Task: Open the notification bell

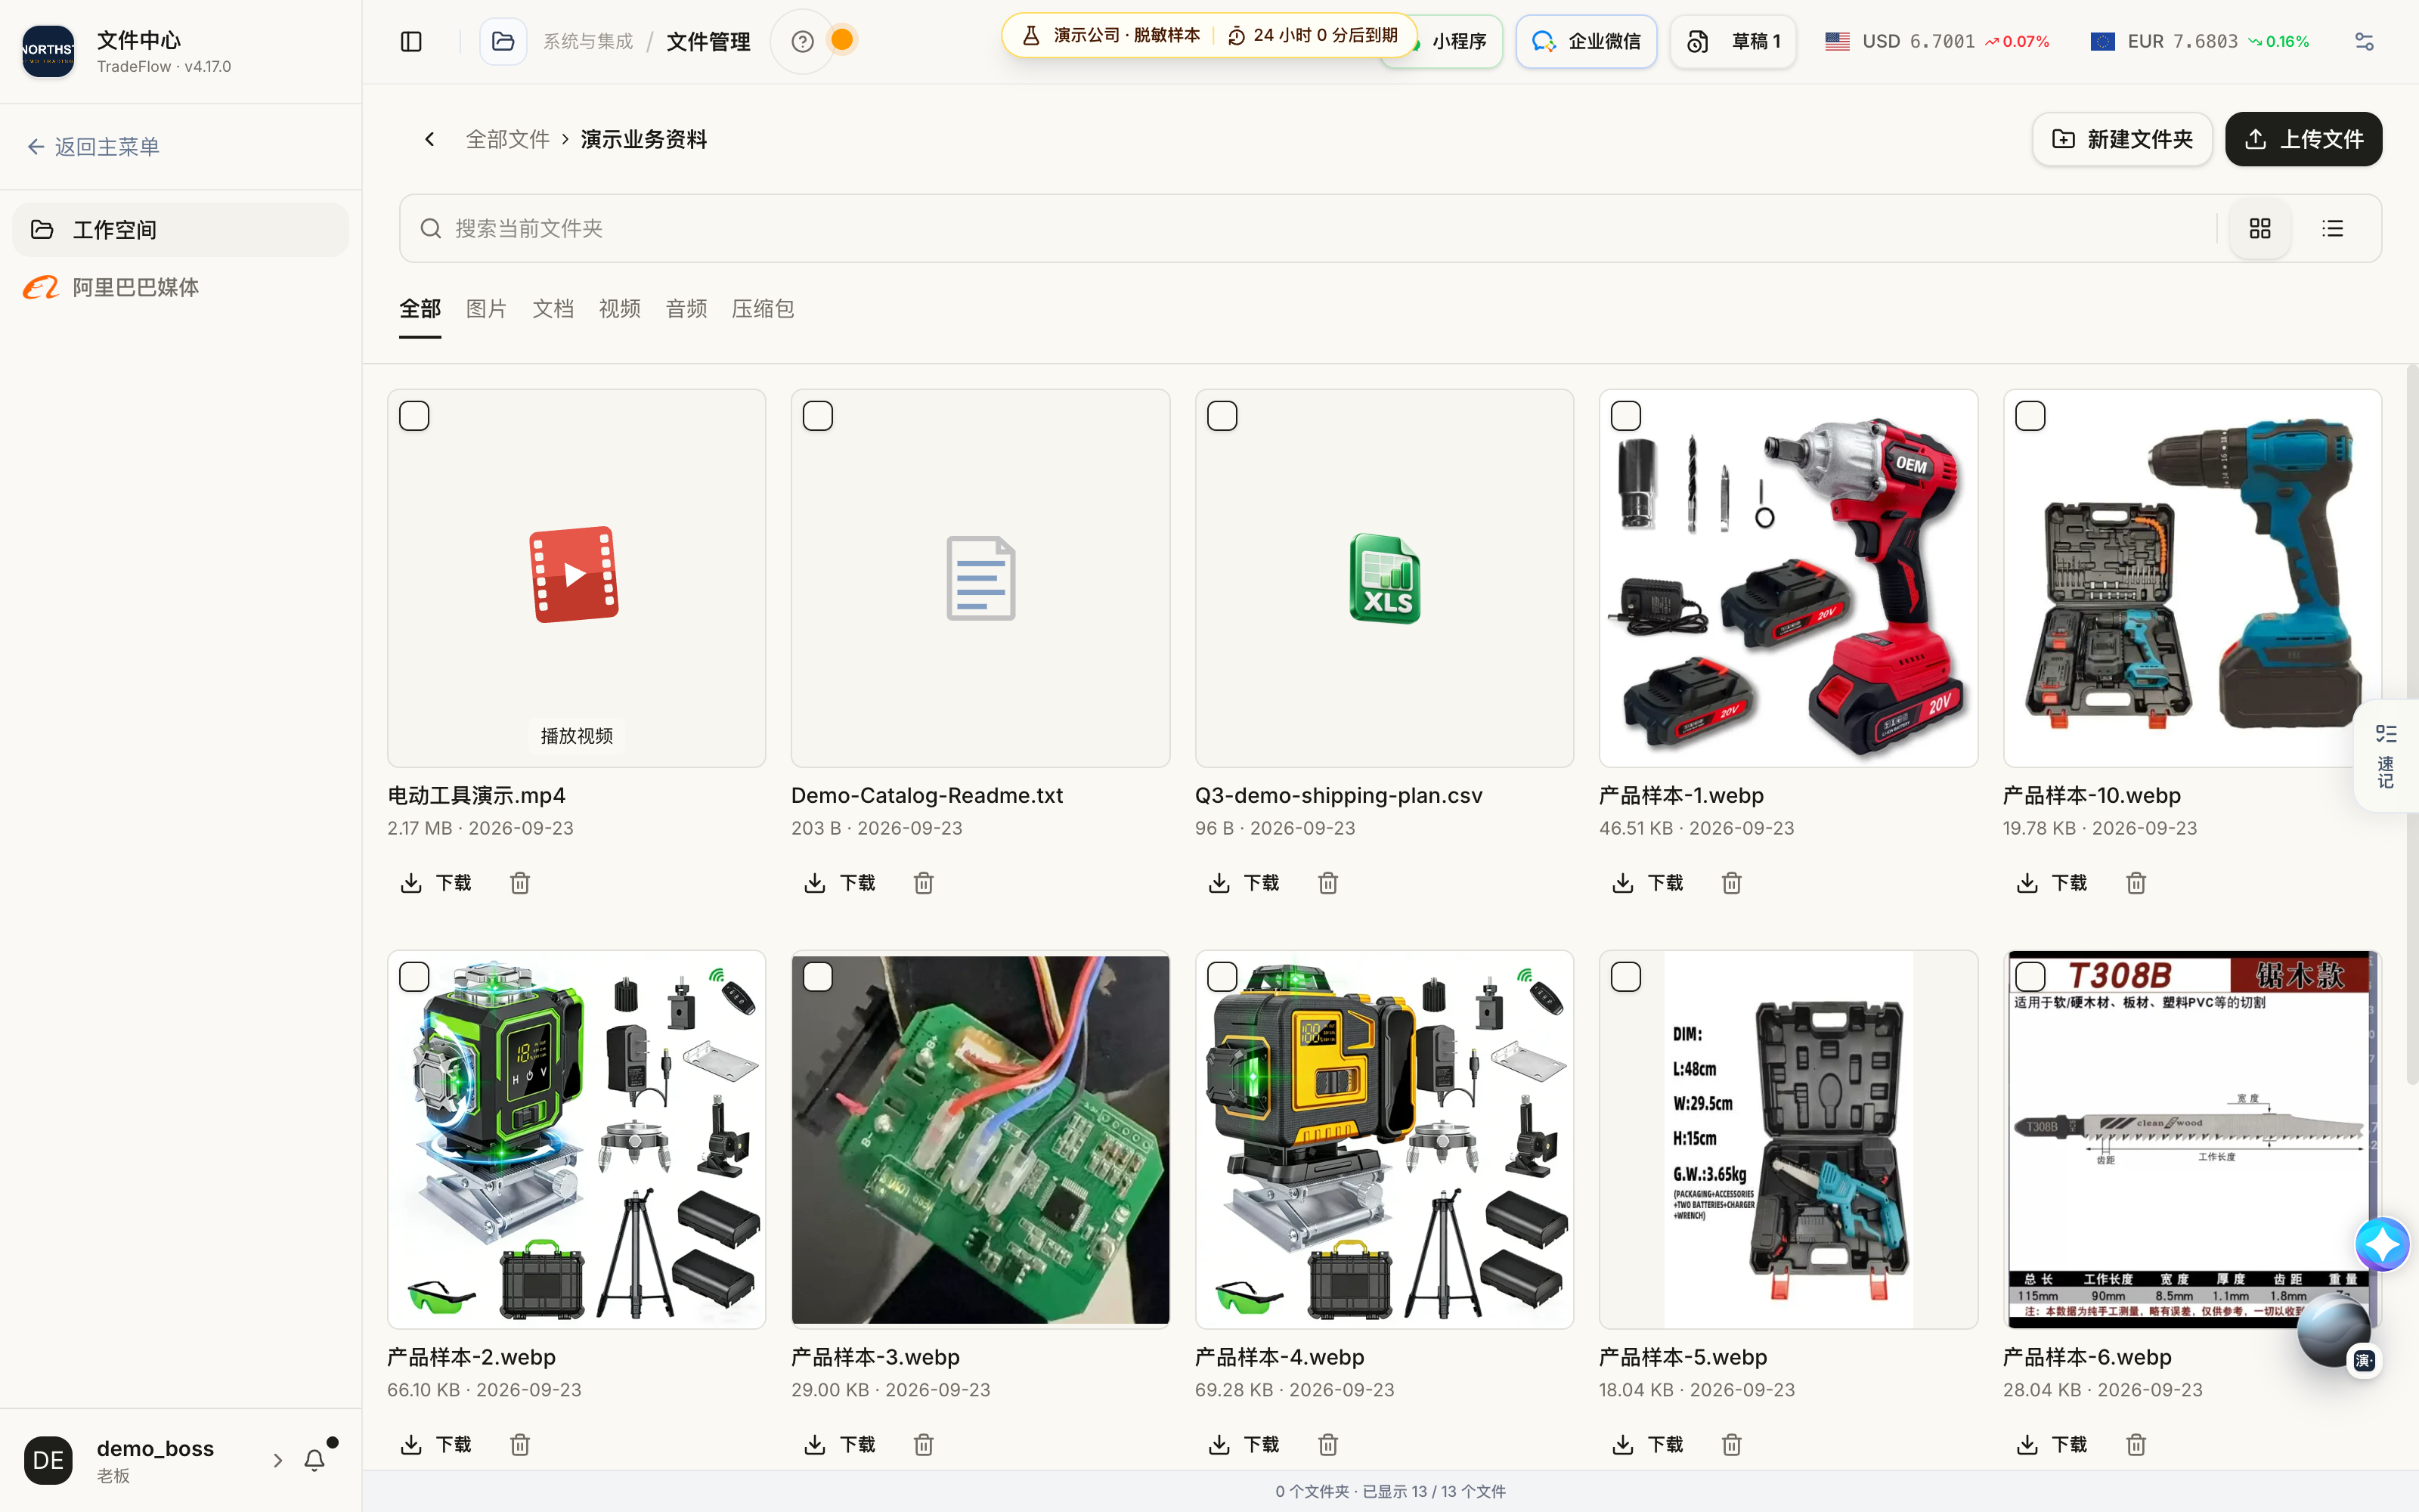Action: 315,1460
